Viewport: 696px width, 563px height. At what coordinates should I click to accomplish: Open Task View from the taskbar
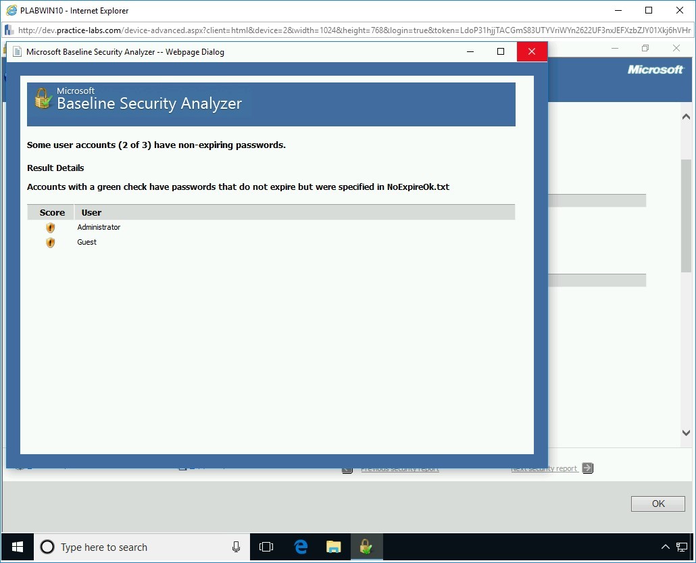(266, 547)
